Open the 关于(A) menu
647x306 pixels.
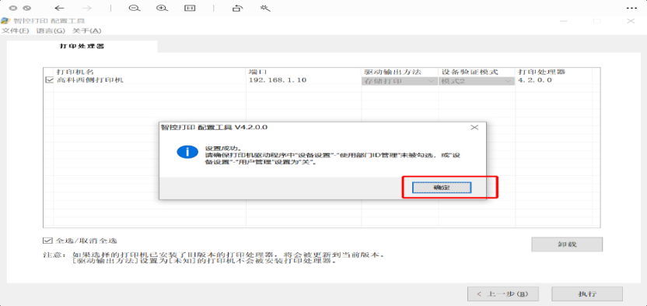(86, 30)
